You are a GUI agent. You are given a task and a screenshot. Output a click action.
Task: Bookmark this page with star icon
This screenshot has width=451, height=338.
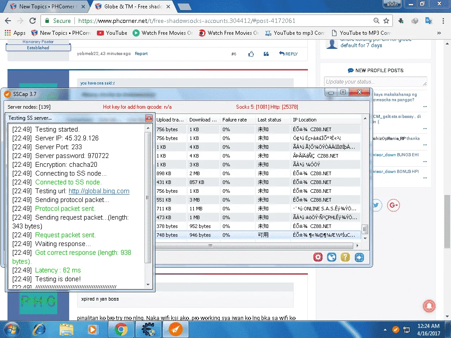click(x=386, y=21)
